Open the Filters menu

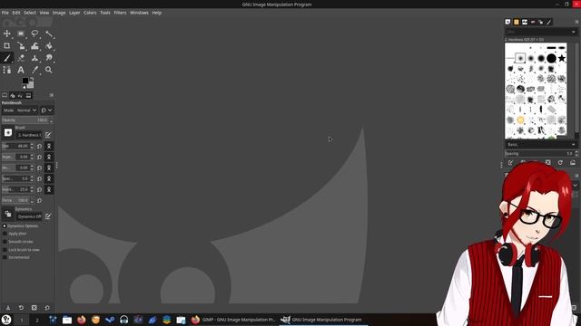(x=120, y=13)
